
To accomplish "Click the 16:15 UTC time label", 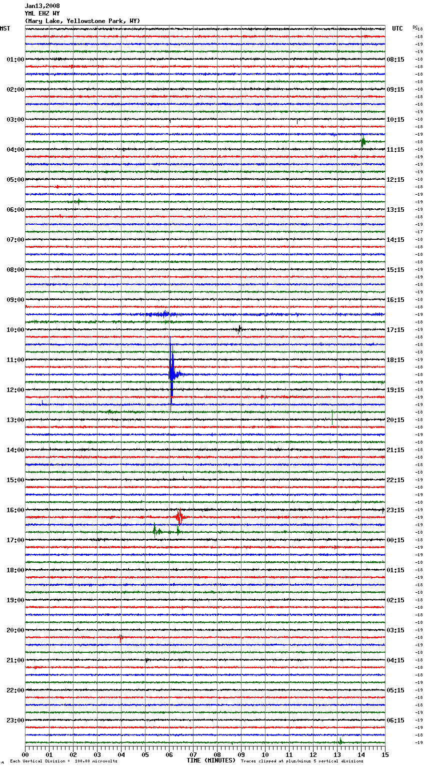I will tap(395, 300).
